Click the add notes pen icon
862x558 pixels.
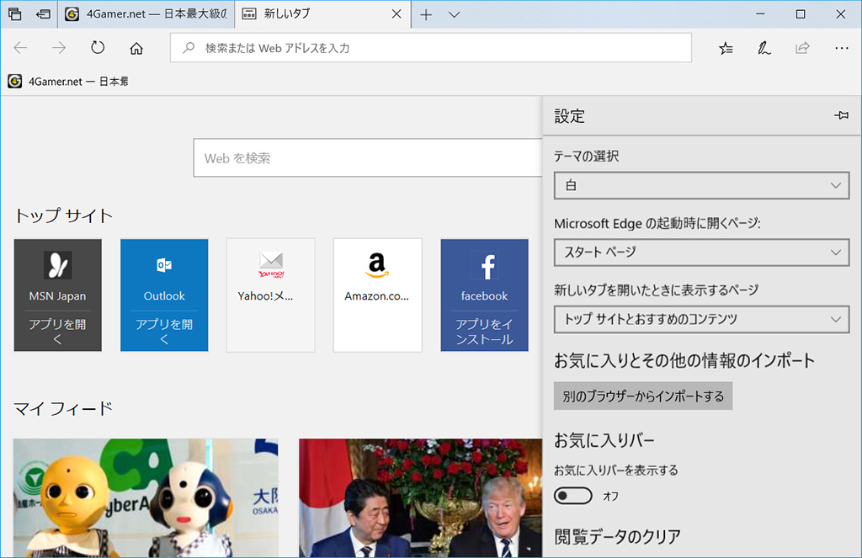coord(764,48)
